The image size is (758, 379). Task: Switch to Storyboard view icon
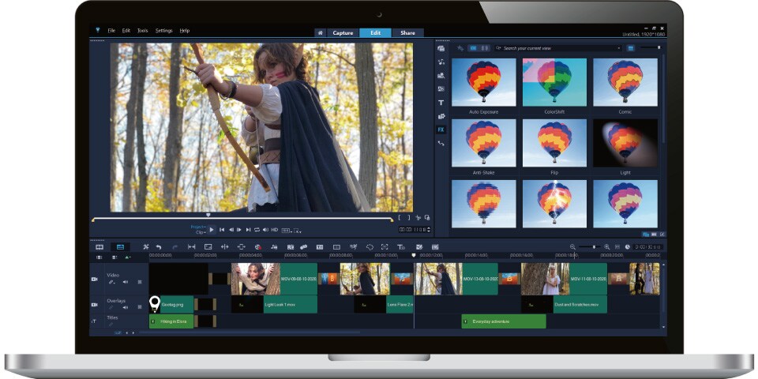coord(99,247)
